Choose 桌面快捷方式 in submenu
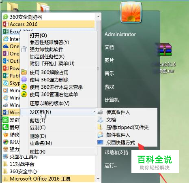The image size is (189, 183). point(120,143)
